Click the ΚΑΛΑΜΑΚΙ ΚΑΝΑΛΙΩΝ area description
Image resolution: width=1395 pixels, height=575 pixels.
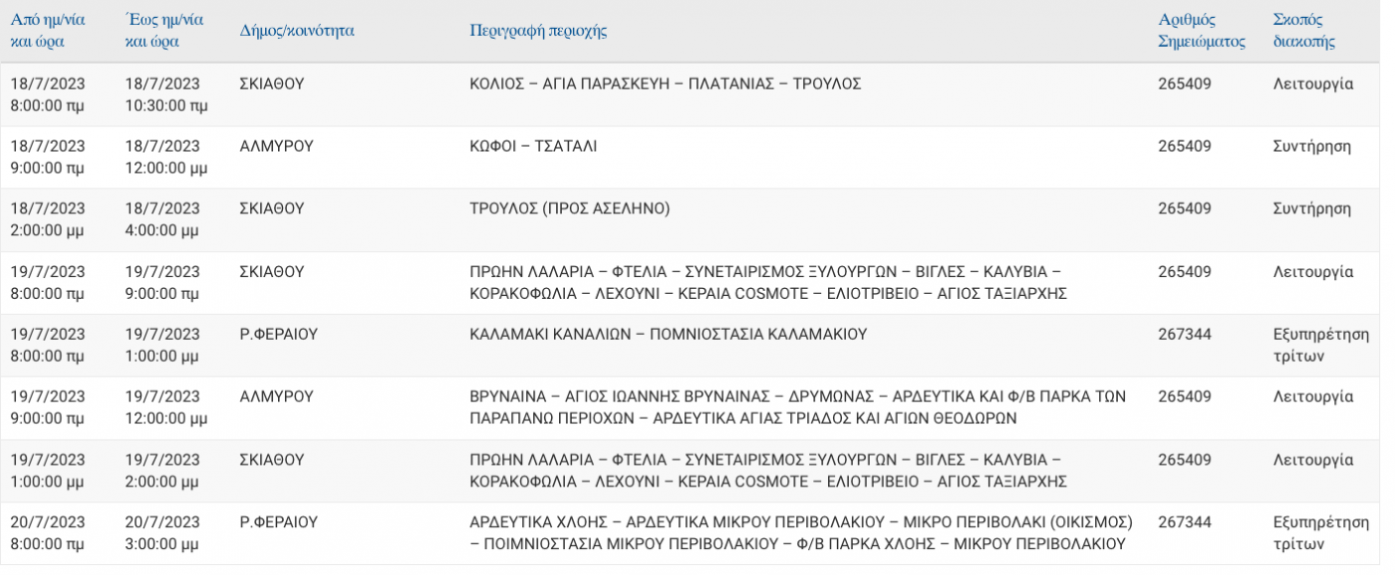[668, 335]
